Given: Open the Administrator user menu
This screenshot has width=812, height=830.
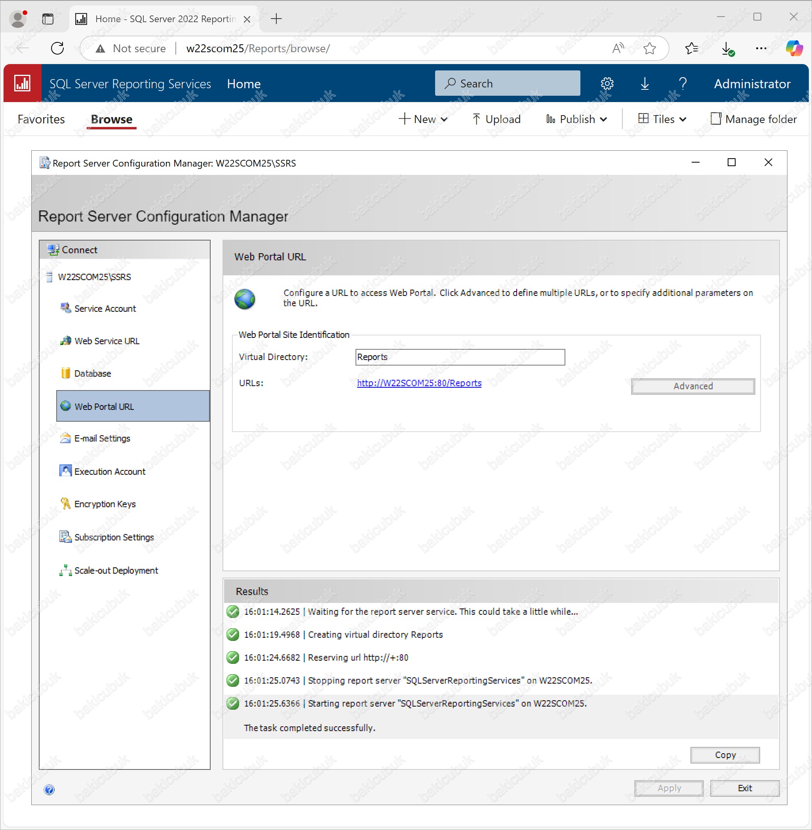Looking at the screenshot, I should click(752, 84).
